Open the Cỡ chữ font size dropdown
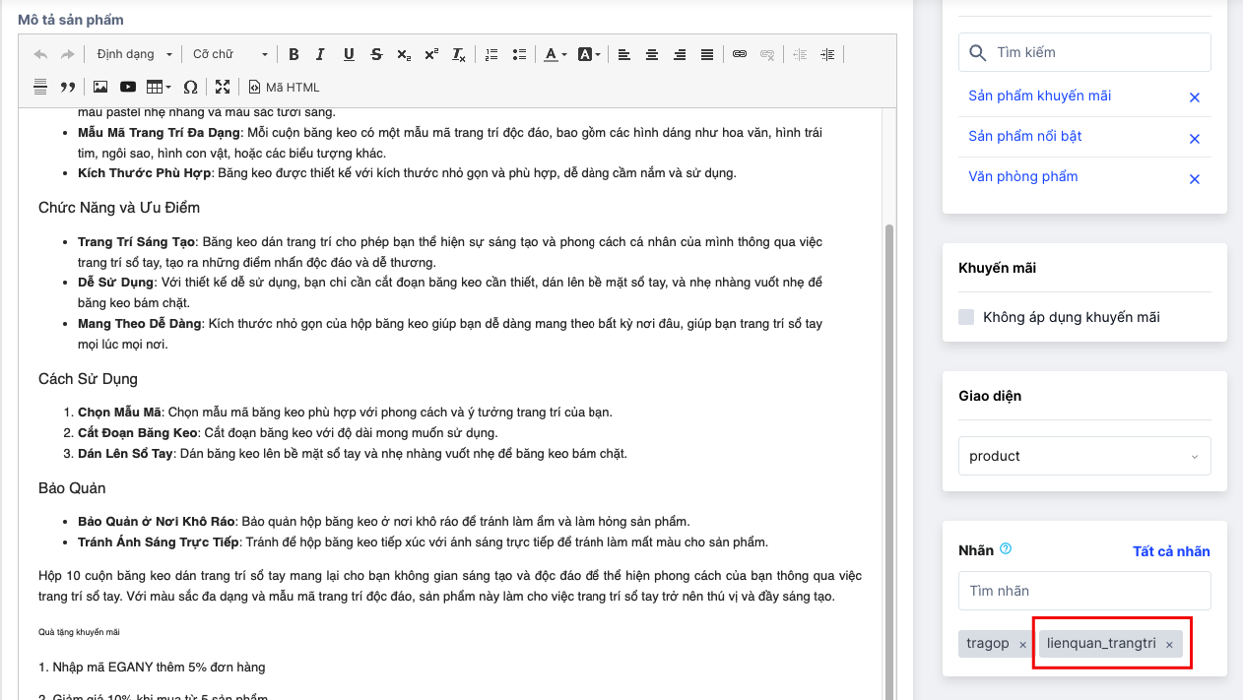Viewport: 1243px width, 700px height. point(229,54)
